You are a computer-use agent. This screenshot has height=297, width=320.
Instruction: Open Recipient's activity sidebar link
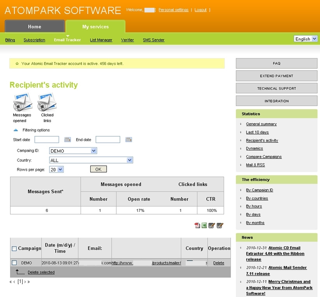coord(262,140)
